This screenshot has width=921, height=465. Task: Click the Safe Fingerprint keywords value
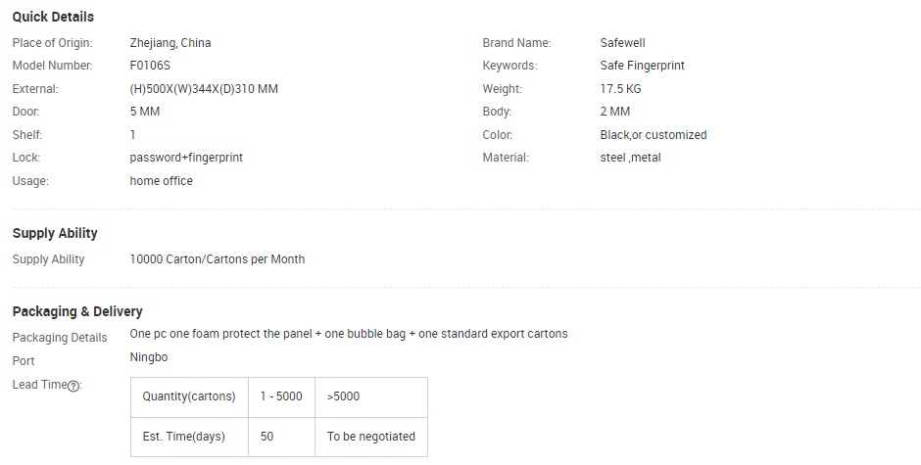coord(643,66)
